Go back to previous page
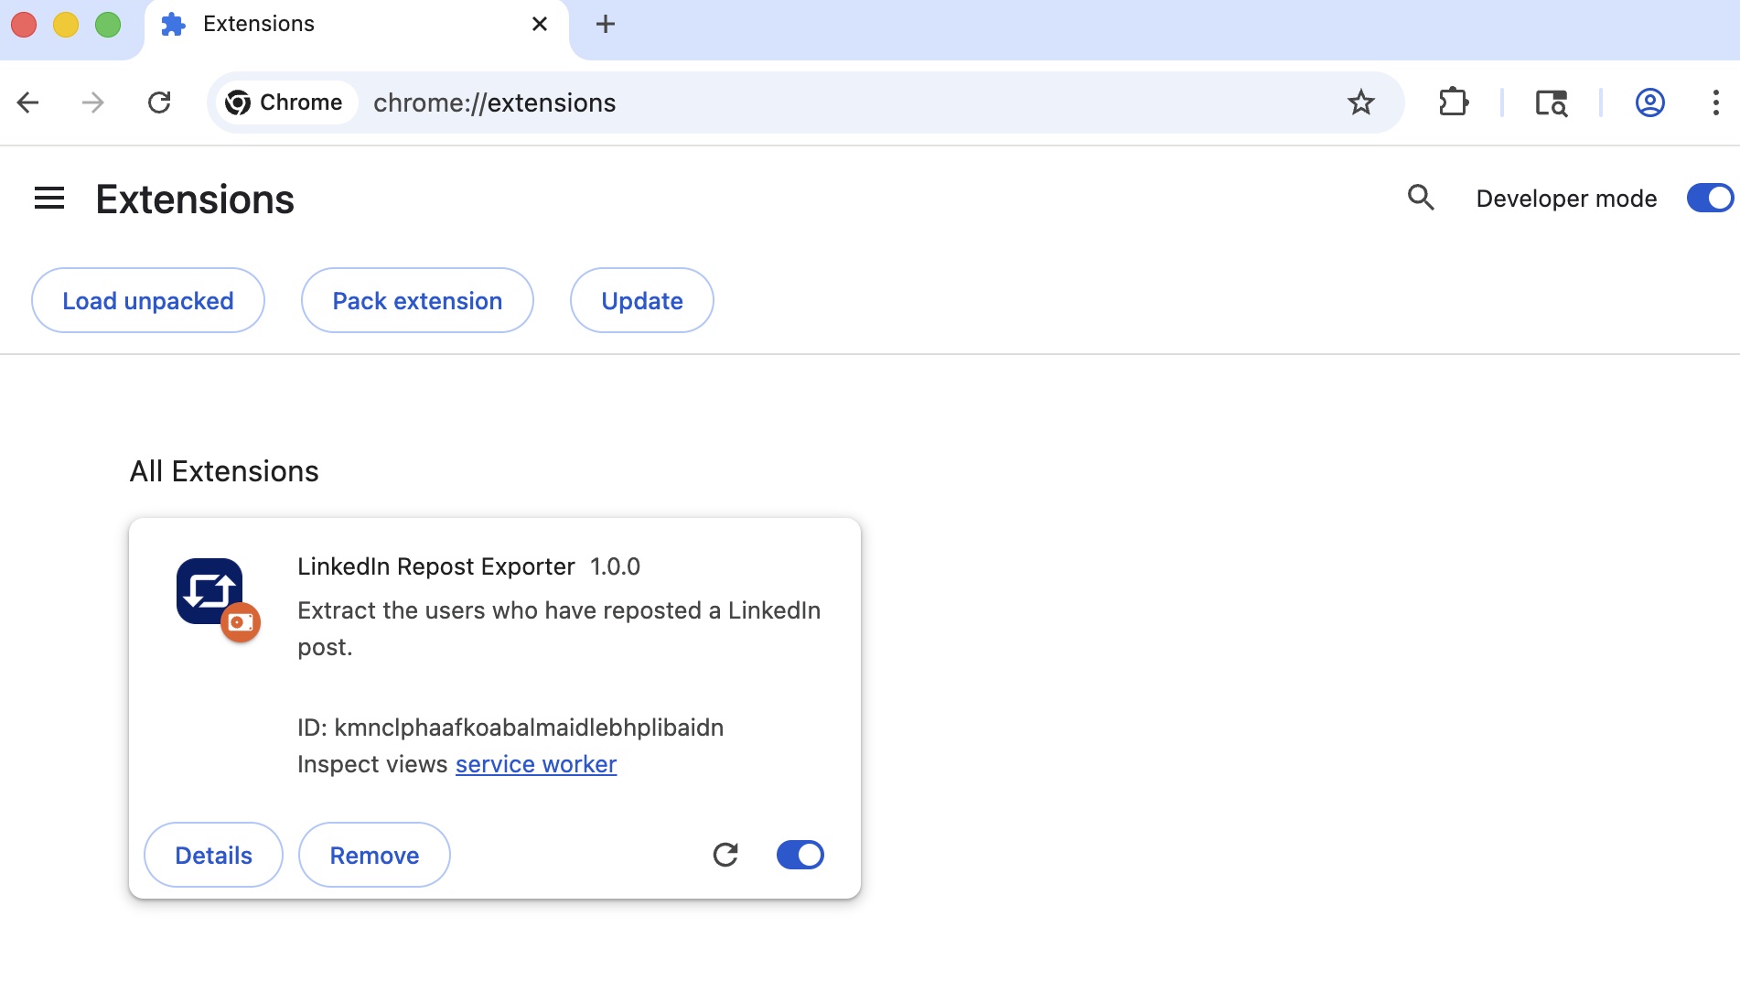Image resolution: width=1740 pixels, height=981 pixels. point(28,102)
